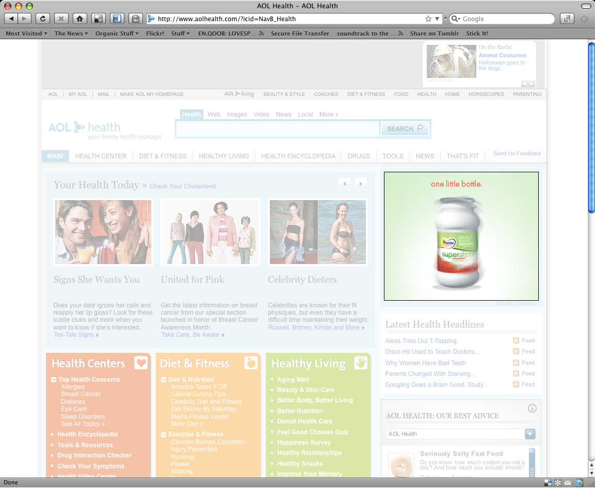Click the notebook icon in the status bar
Screen dimensions: 595x490
[x=579, y=483]
